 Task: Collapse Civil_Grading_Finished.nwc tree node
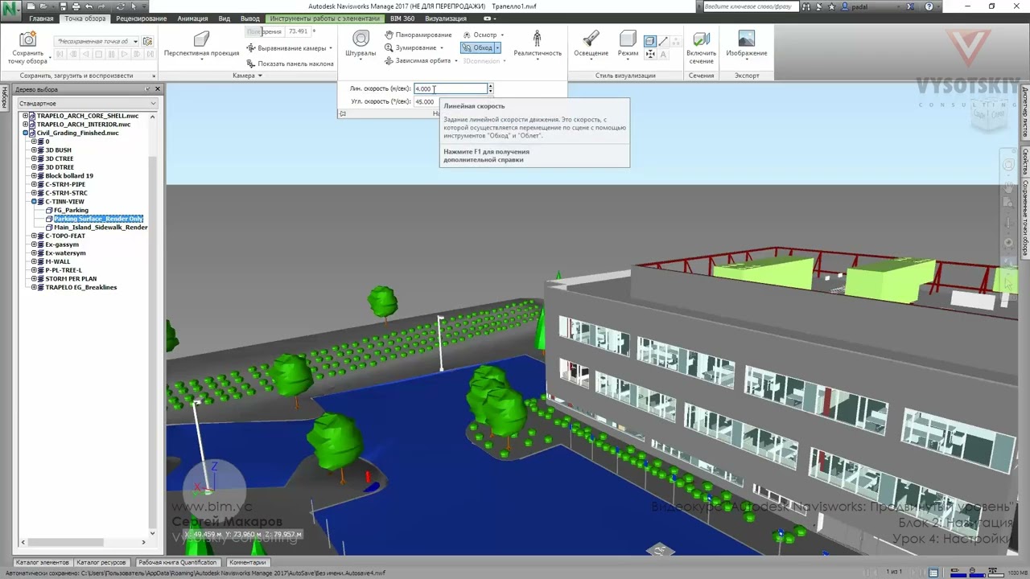tap(25, 133)
